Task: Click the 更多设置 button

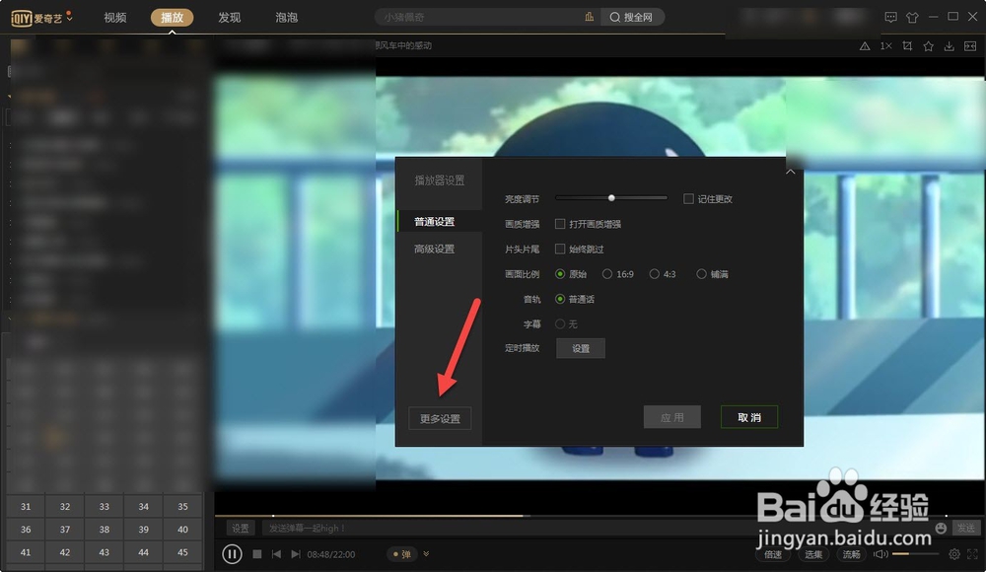Action: point(440,417)
